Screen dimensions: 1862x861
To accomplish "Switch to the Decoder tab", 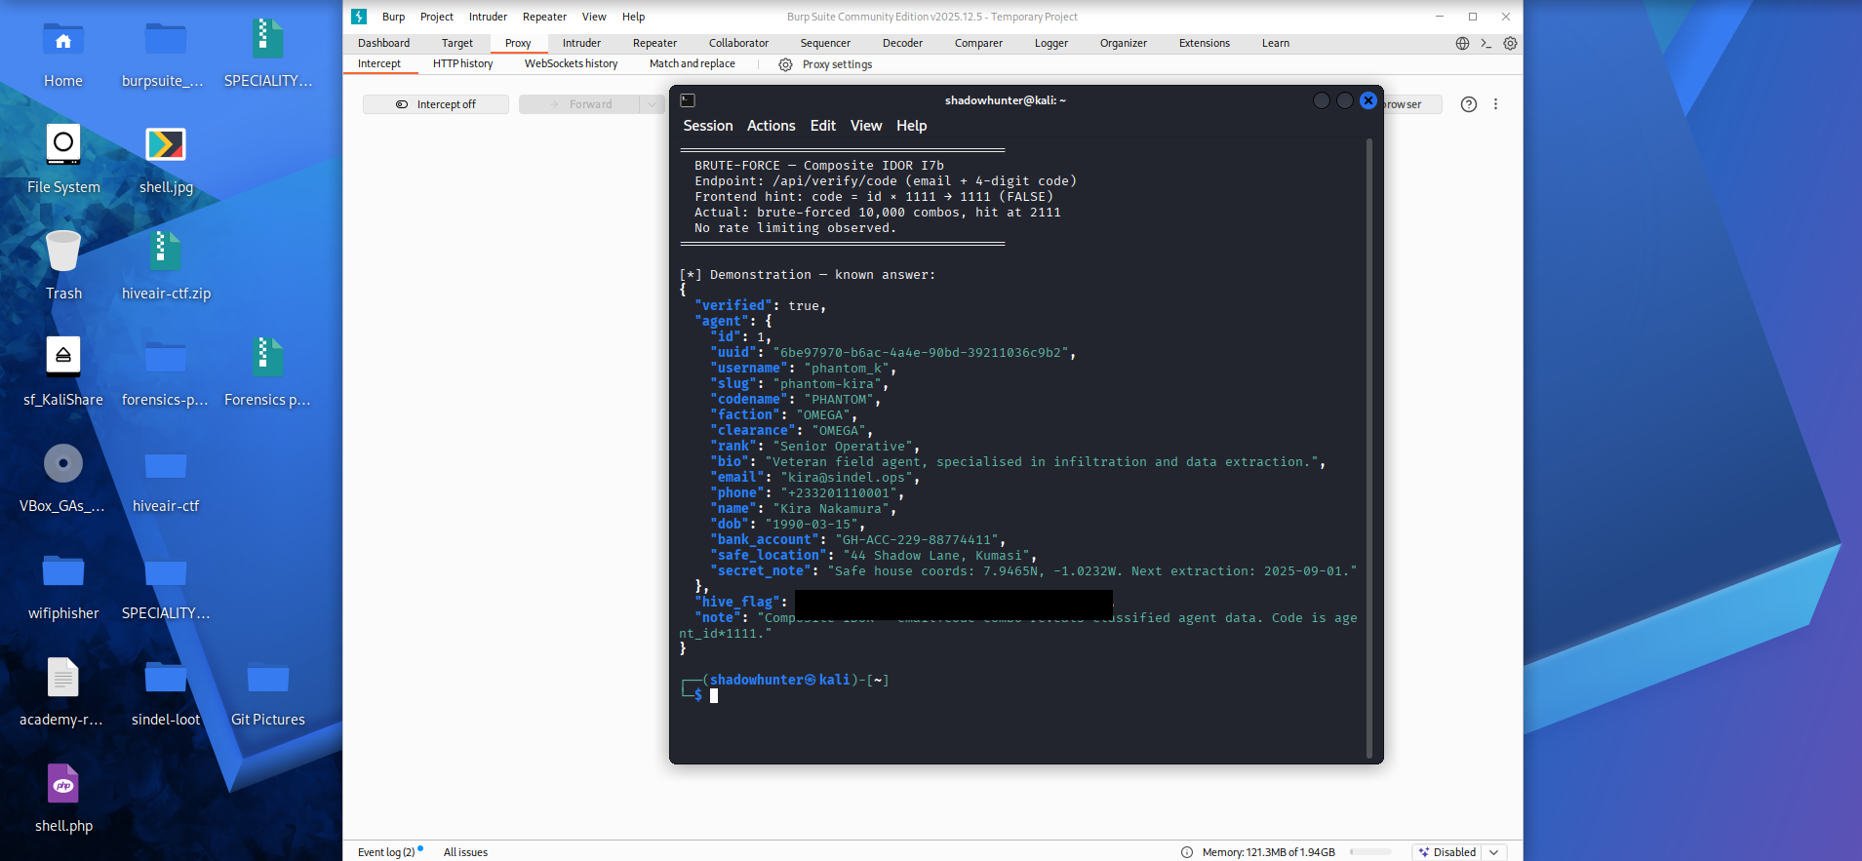I will pyautogui.click(x=902, y=43).
